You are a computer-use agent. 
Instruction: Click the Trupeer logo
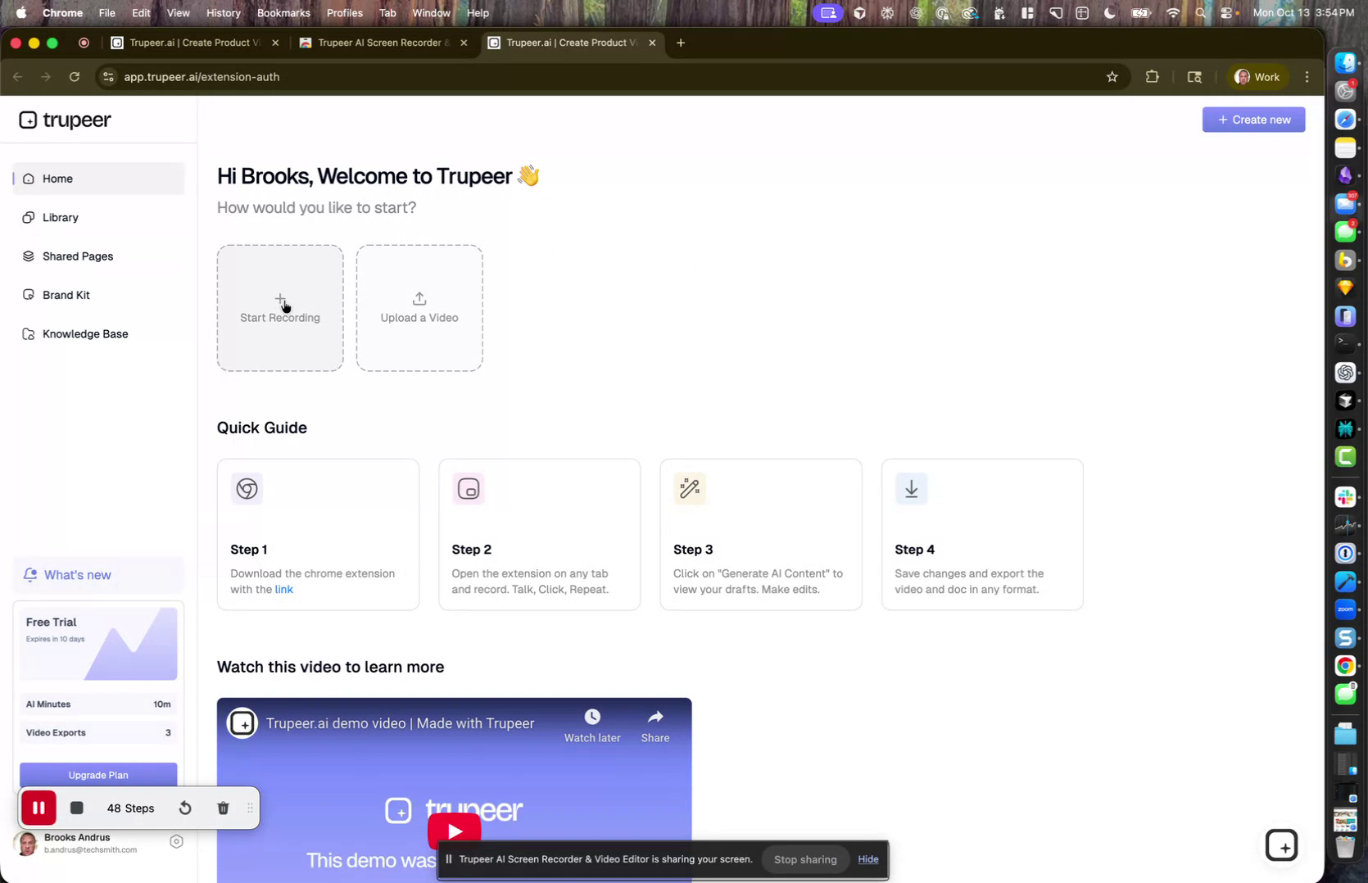[66, 120]
